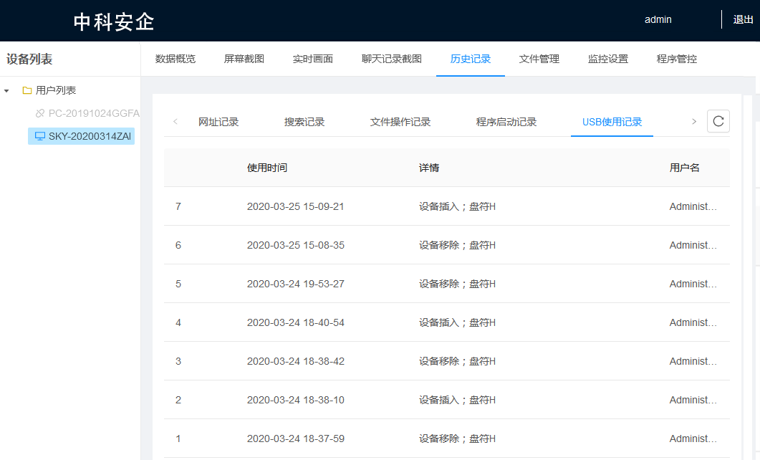Screen dimensions: 760x460
Task: Click the 退出 logout link
Action: pos(744,19)
